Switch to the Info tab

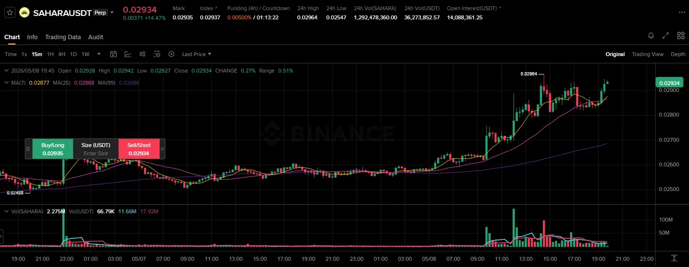(32, 37)
